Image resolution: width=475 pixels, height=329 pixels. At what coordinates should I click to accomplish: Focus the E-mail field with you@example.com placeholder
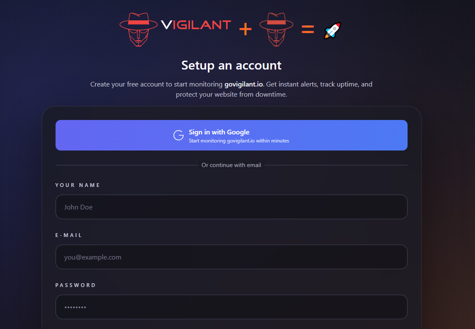[x=231, y=257]
